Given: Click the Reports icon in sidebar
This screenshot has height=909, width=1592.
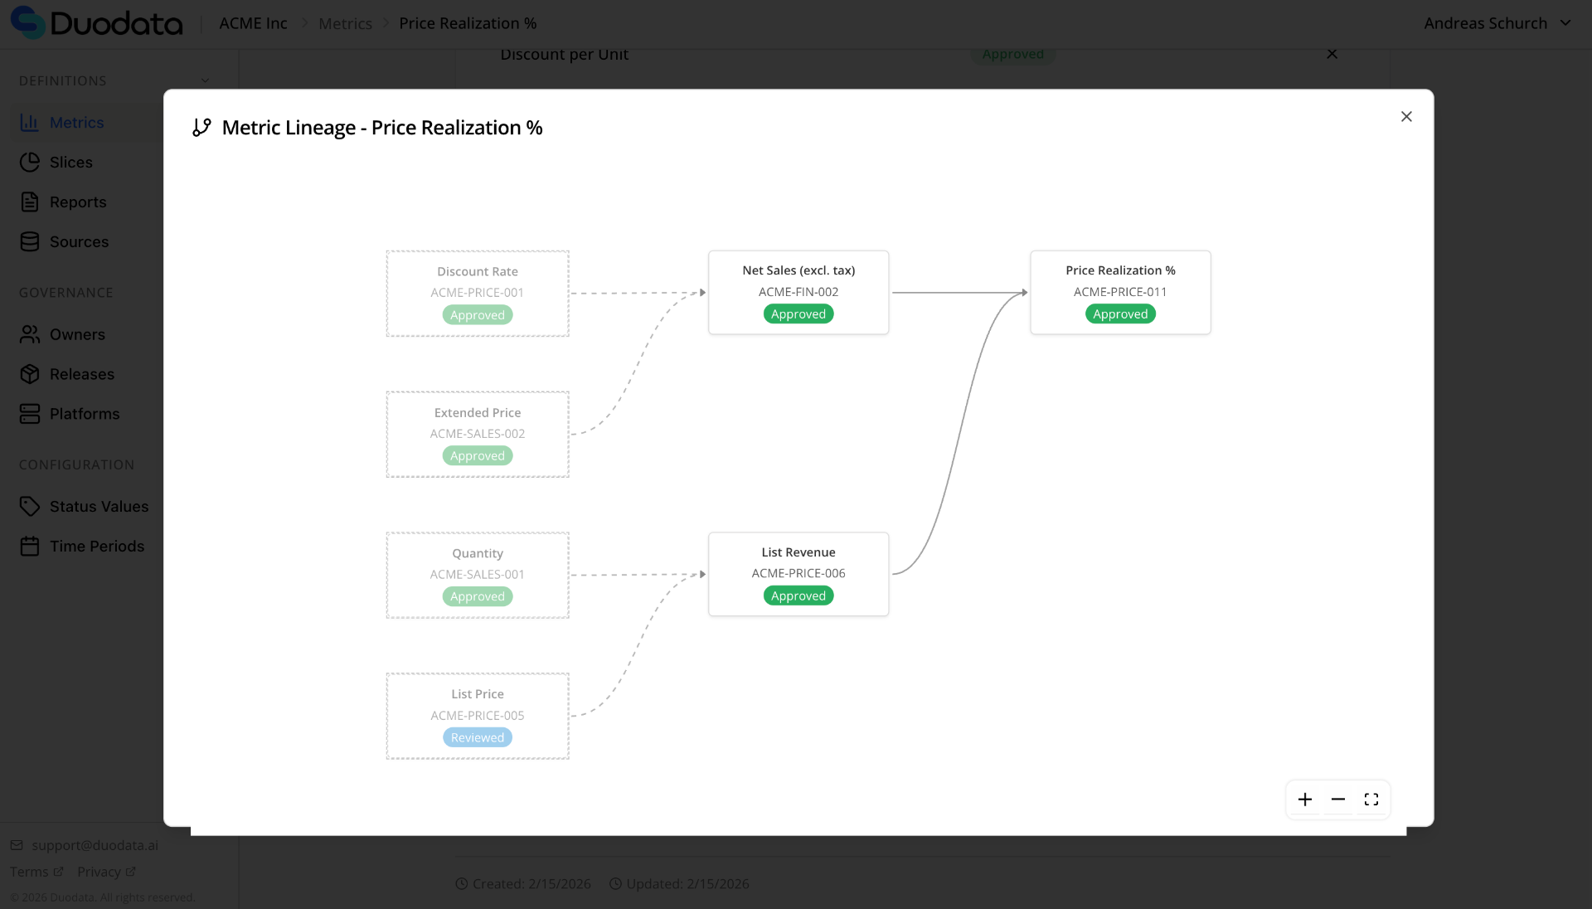Looking at the screenshot, I should click(x=30, y=202).
